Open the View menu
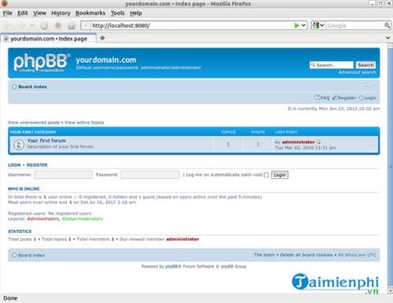Viewport: 393px width, 303px height. (x=39, y=13)
